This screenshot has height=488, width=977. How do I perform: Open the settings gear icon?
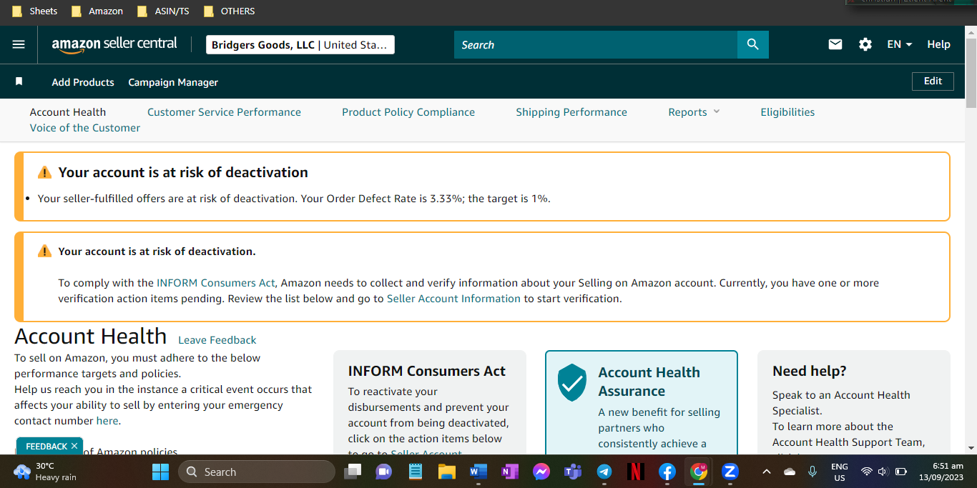pyautogui.click(x=865, y=44)
